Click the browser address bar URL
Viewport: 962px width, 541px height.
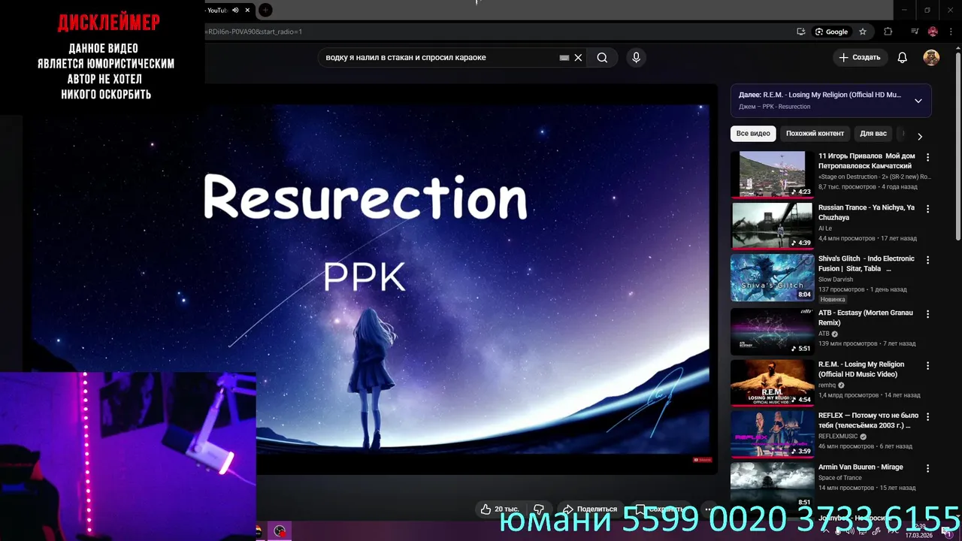[x=253, y=32]
